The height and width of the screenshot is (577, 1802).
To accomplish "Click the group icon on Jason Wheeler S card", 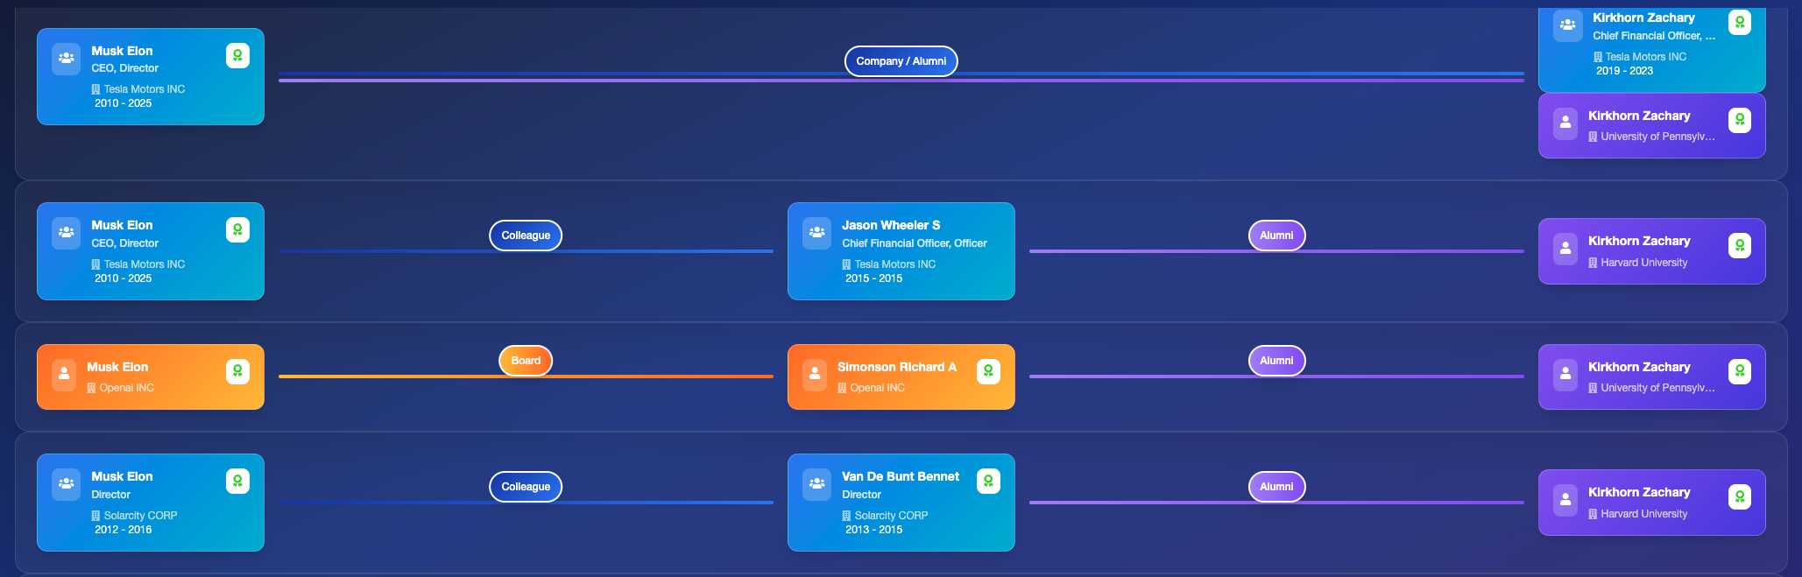I will point(816,233).
